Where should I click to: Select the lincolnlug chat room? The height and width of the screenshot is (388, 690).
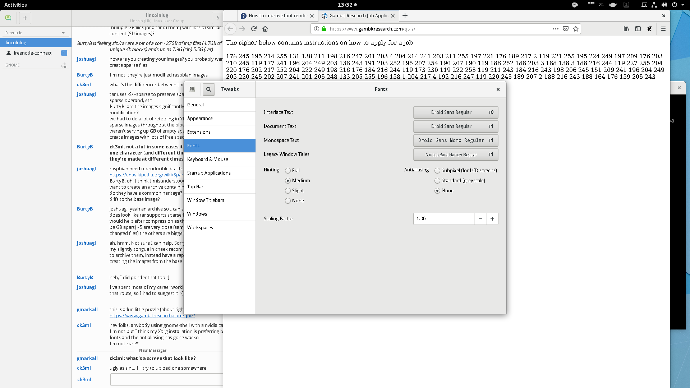coord(36,42)
